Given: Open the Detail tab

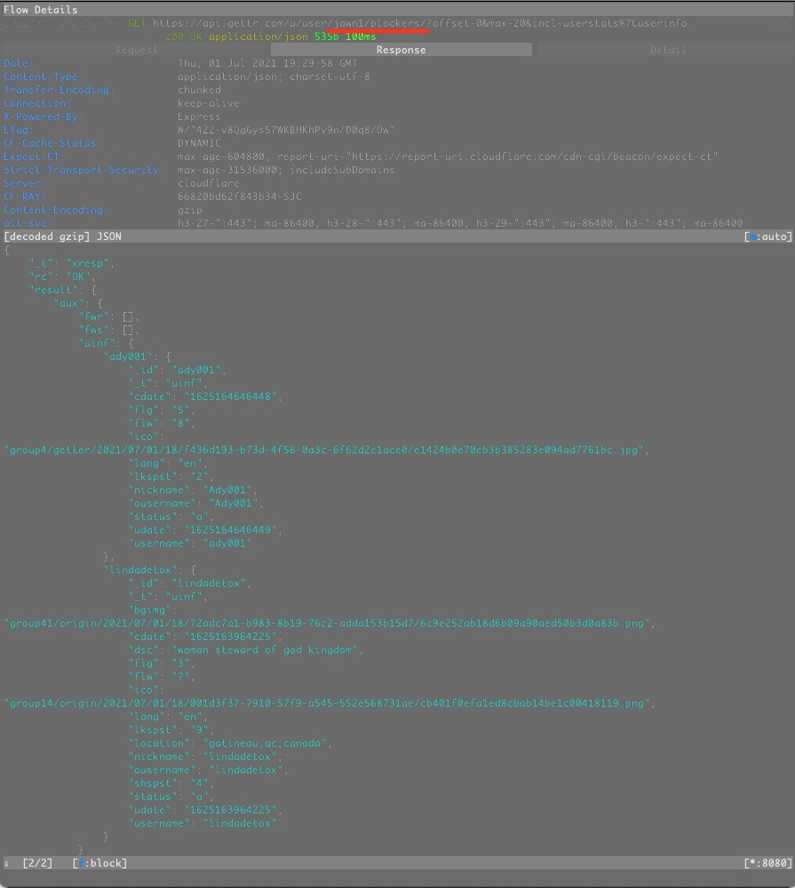Looking at the screenshot, I should 668,50.
